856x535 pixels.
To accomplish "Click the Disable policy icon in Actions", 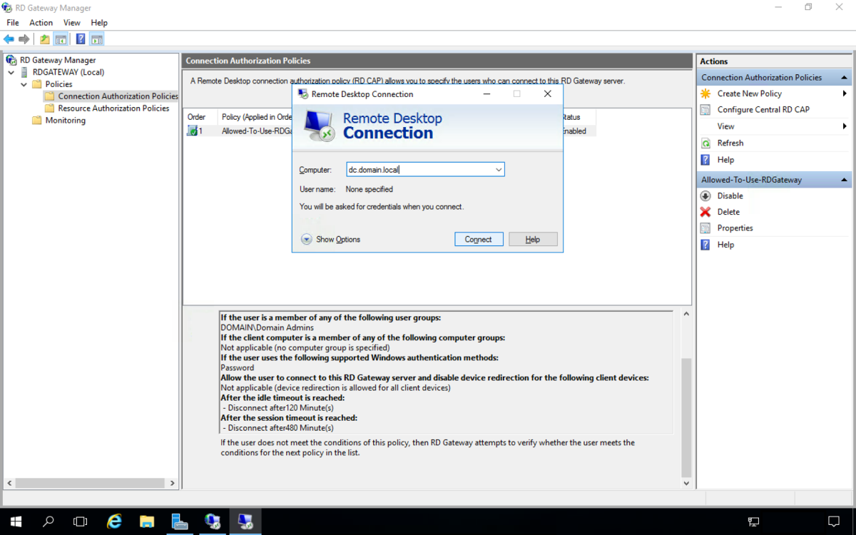I will (705, 196).
